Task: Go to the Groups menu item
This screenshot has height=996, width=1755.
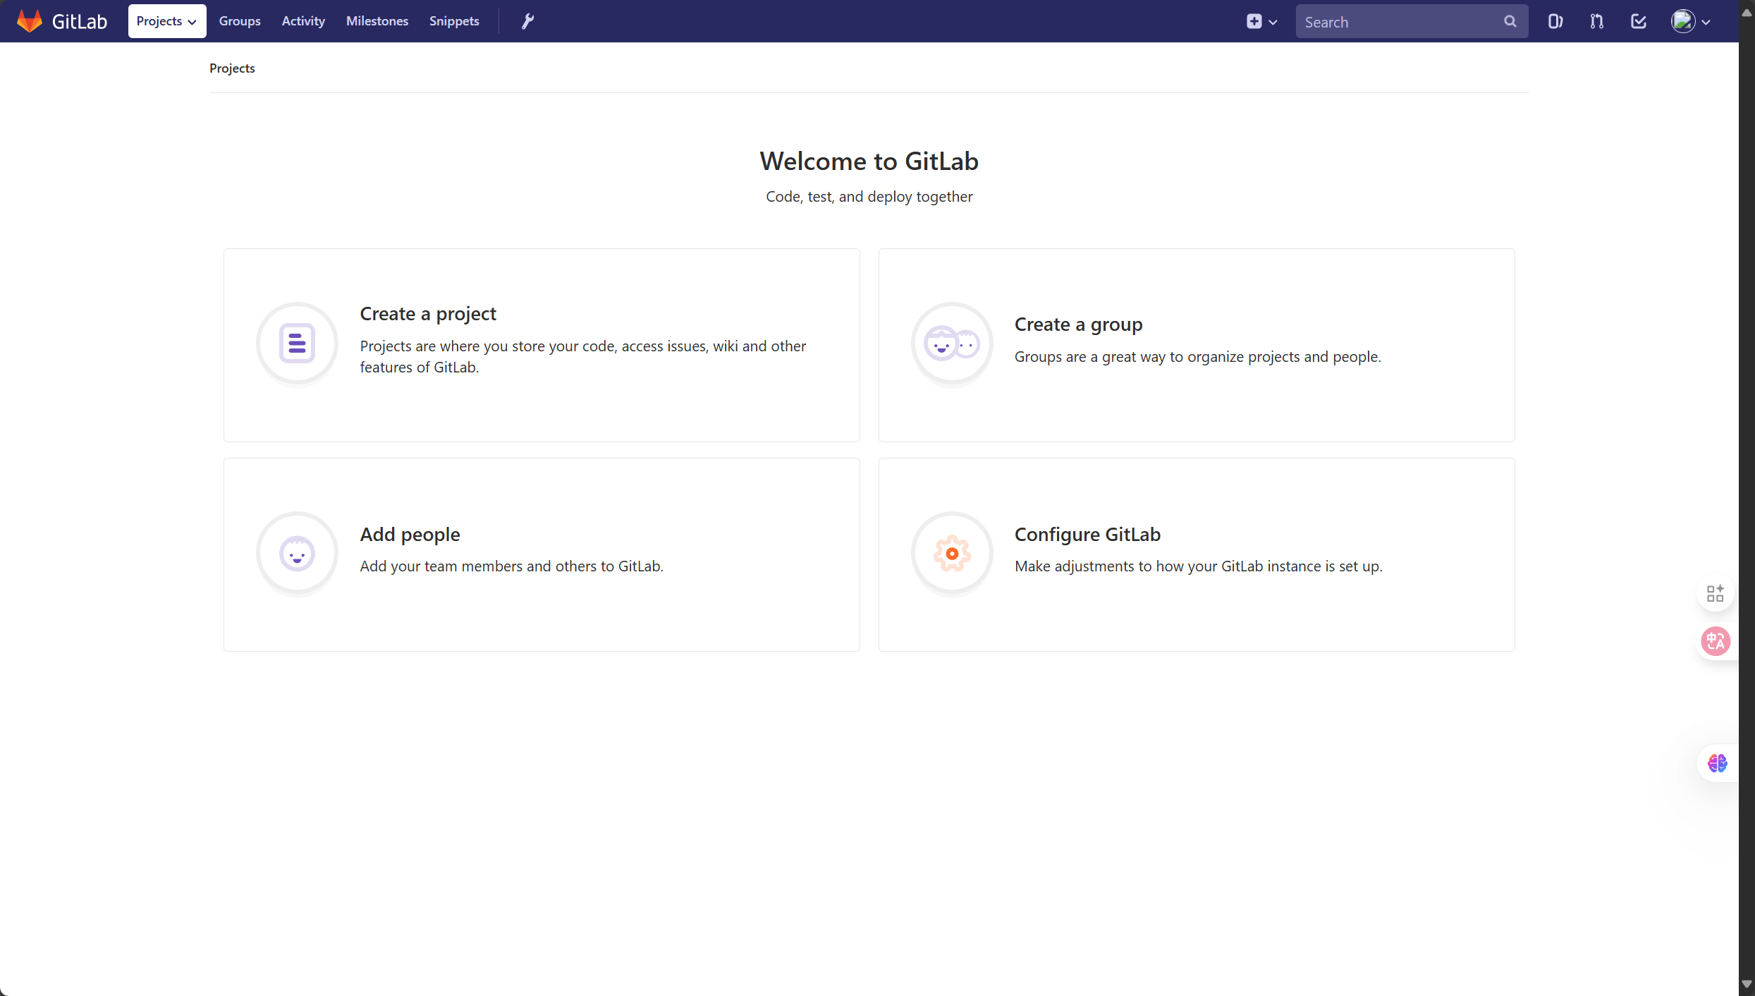Action: [x=240, y=21]
